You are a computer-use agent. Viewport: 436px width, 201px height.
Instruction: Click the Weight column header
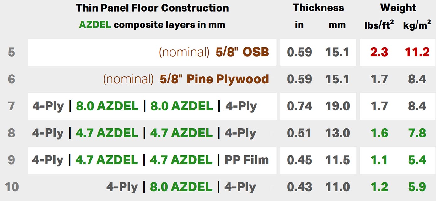click(x=398, y=8)
